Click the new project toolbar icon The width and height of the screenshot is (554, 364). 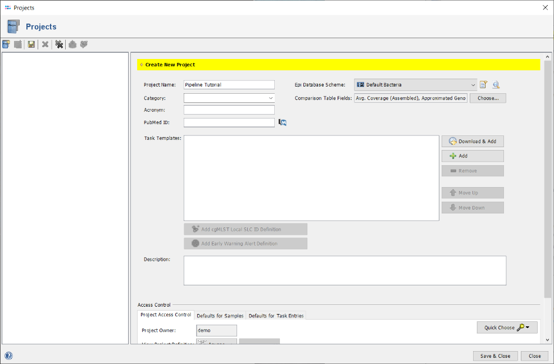[6, 44]
